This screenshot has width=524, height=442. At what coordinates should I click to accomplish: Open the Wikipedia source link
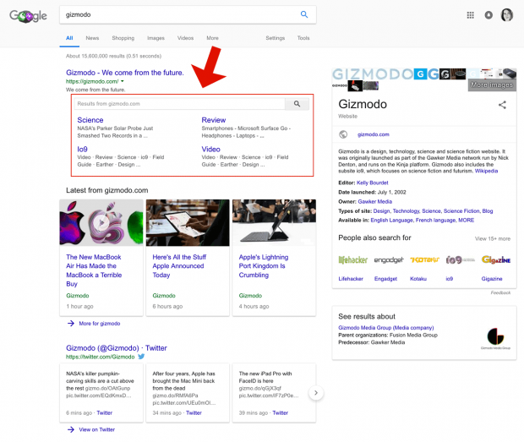(x=486, y=171)
